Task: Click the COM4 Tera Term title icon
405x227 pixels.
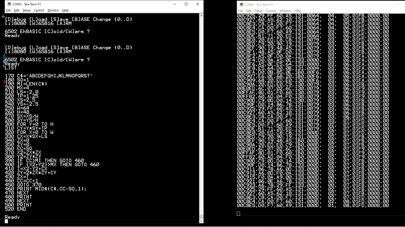Action: [241, 5]
